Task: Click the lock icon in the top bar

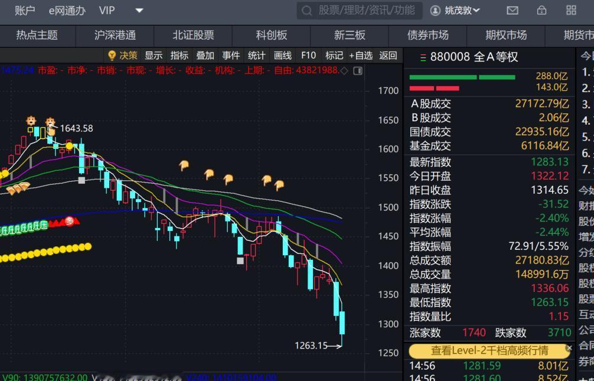Action: coord(541,11)
